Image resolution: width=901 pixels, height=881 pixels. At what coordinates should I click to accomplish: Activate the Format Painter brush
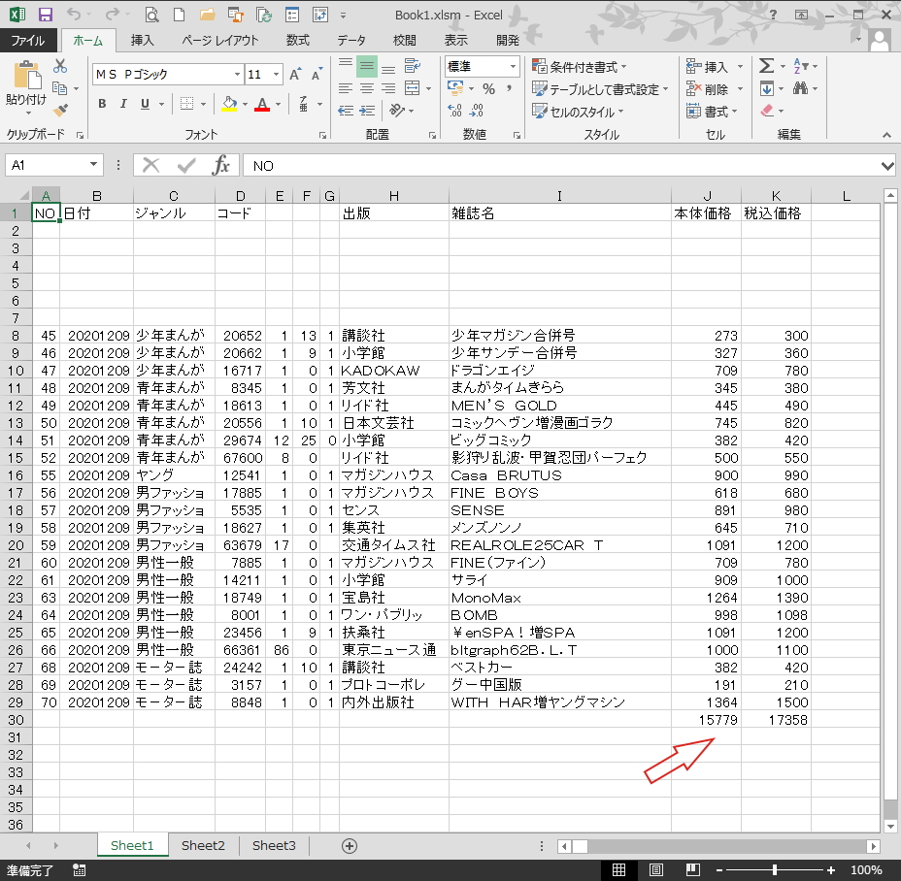point(60,110)
